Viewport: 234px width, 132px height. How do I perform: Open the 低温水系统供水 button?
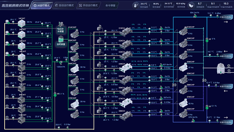226,122
